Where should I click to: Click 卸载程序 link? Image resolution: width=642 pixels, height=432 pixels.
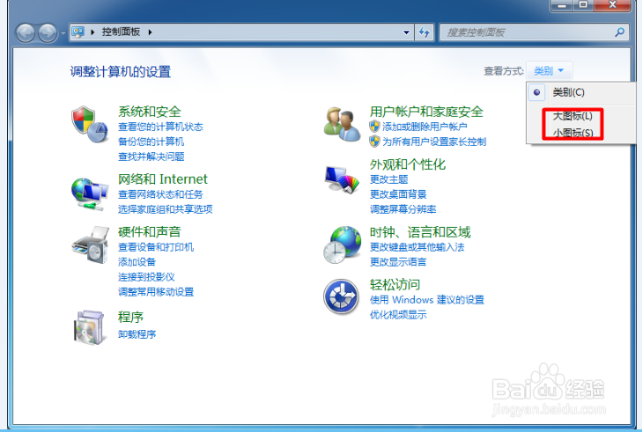tap(137, 334)
